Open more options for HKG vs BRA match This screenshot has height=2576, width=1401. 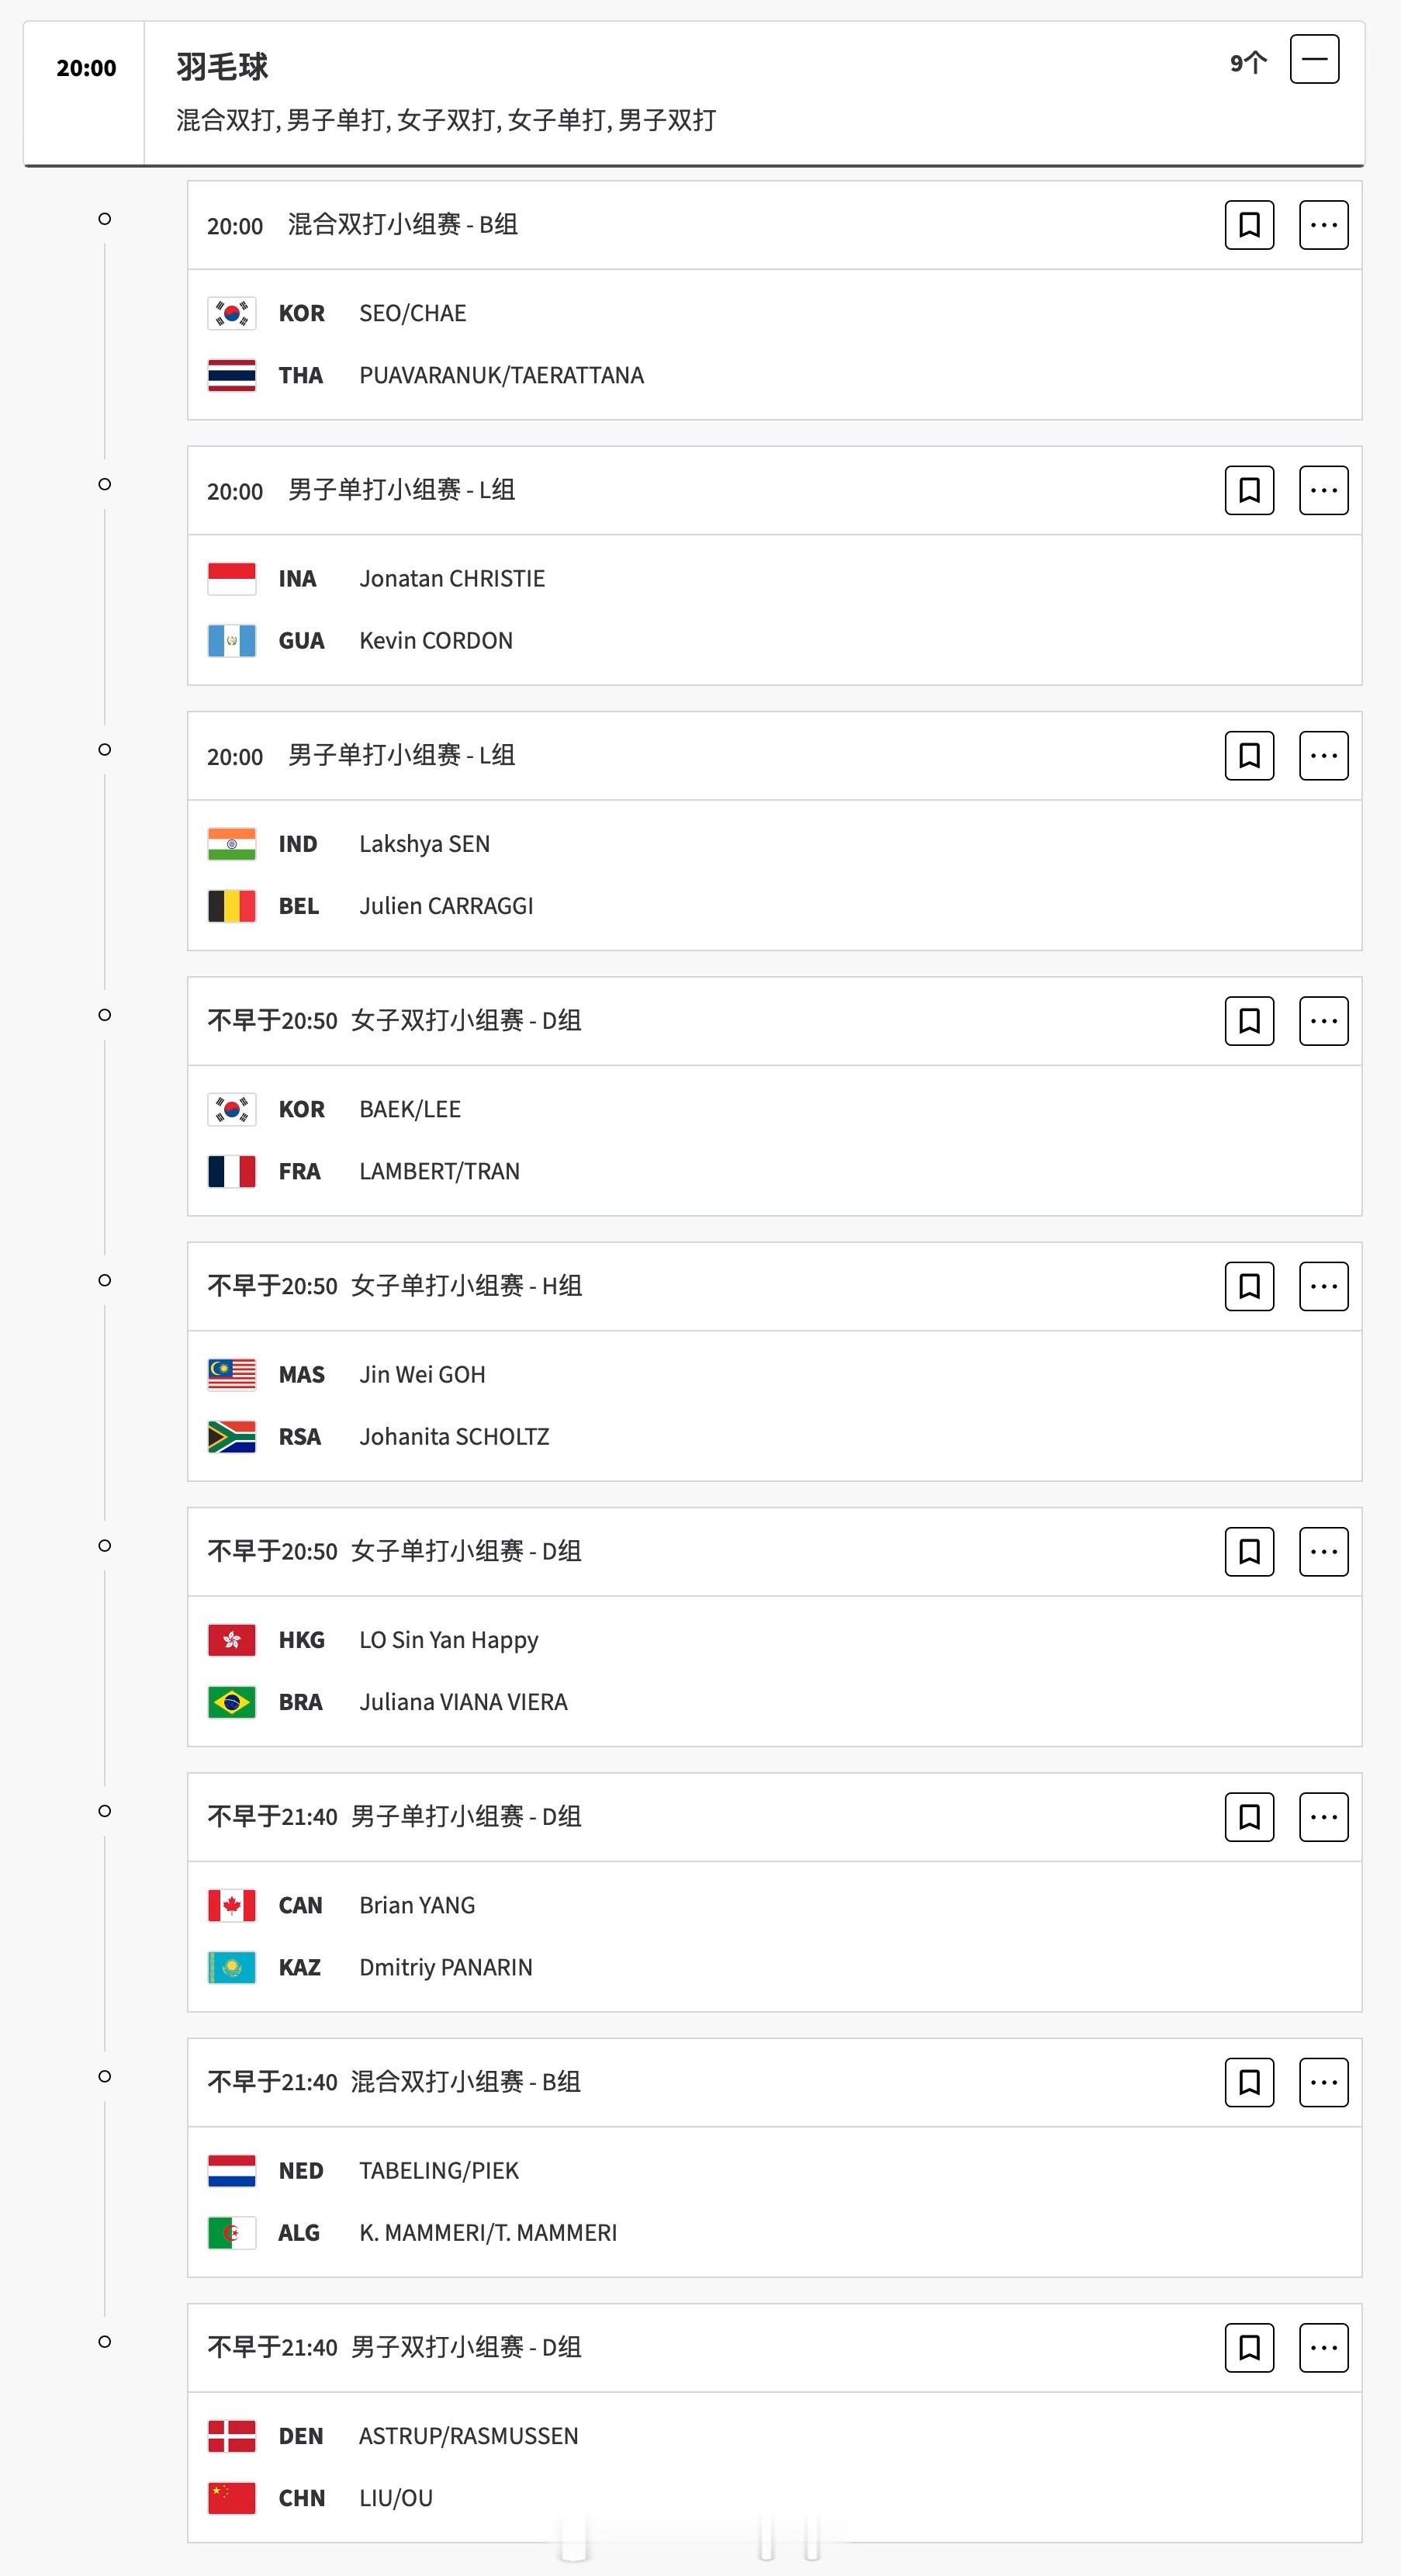point(1323,1551)
